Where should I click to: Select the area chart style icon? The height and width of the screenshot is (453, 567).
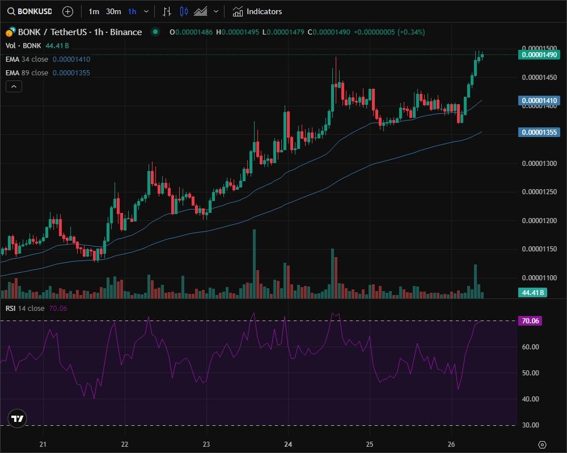click(200, 11)
